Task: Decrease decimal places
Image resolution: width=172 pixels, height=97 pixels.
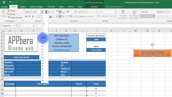Action: pyautogui.click(x=115, y=16)
